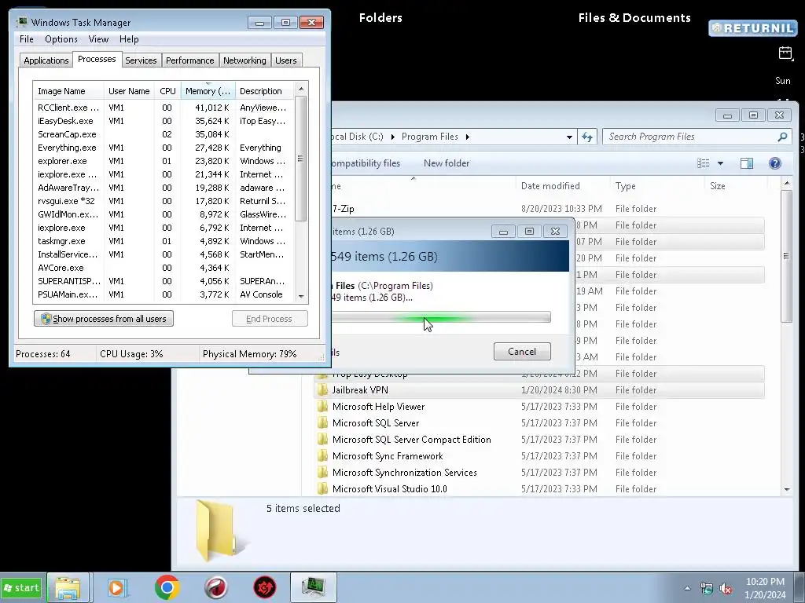Click the Returnil logo on desktop
This screenshot has height=603, width=805.
pyautogui.click(x=753, y=27)
